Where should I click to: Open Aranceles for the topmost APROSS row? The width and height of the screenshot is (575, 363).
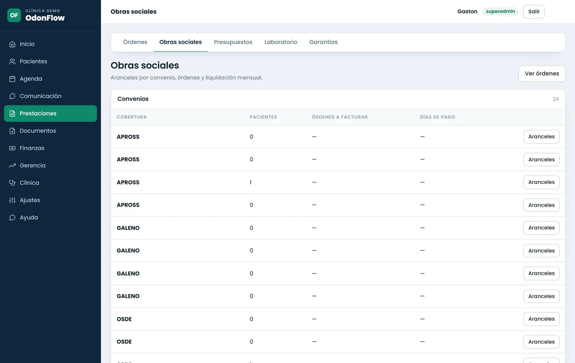(541, 137)
